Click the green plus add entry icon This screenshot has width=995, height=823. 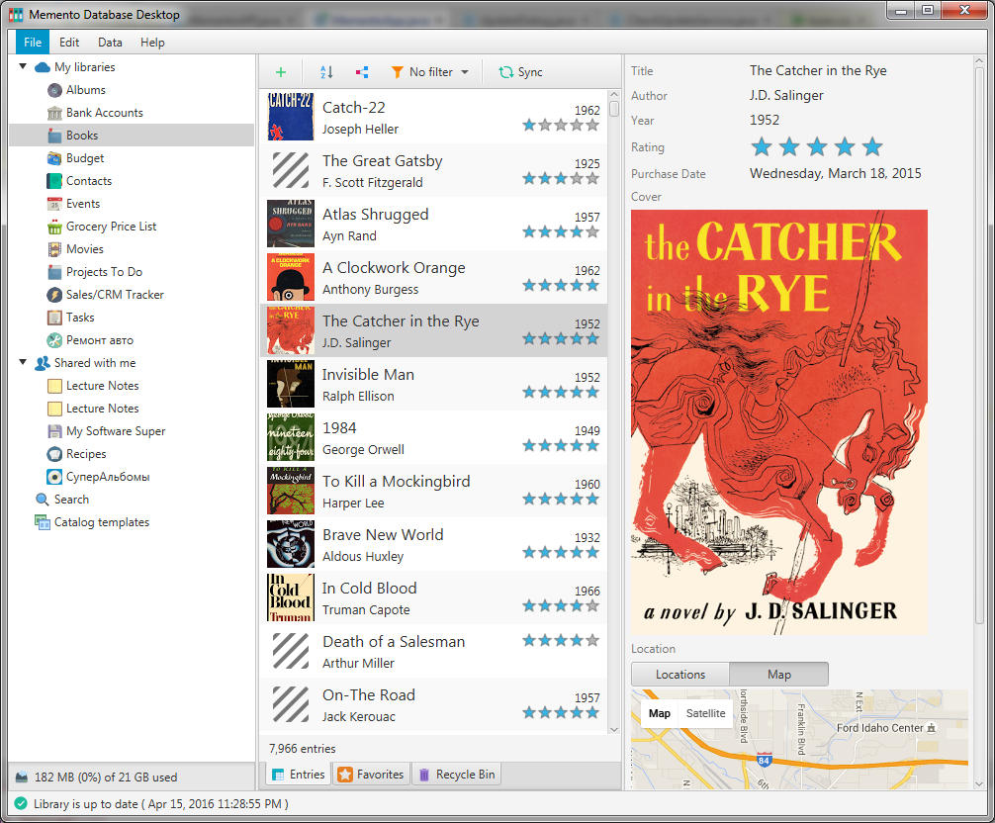click(281, 72)
